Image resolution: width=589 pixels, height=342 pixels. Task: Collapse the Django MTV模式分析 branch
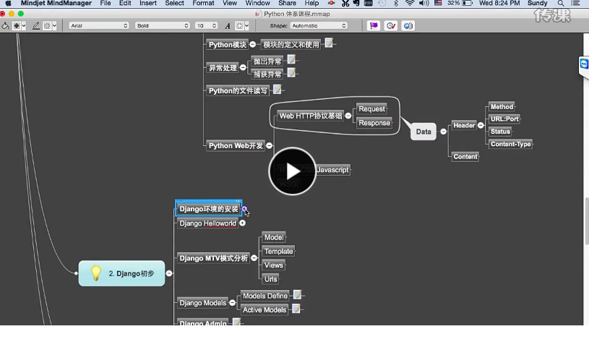[254, 258]
